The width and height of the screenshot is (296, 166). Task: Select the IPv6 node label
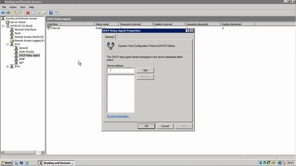coord(17,66)
